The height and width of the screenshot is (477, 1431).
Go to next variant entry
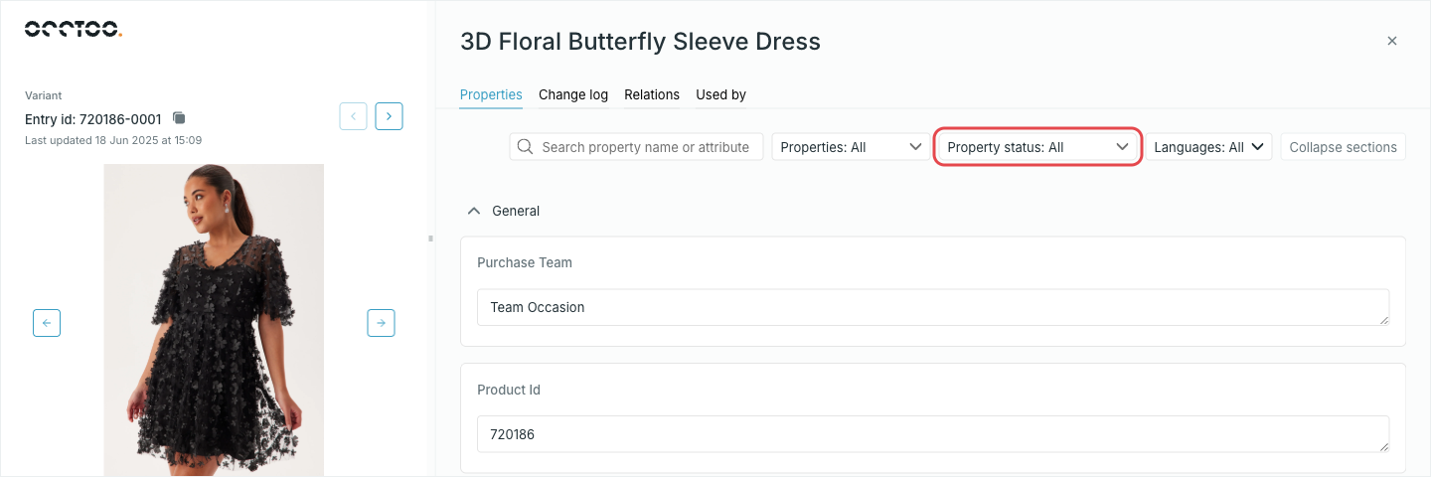point(389,116)
